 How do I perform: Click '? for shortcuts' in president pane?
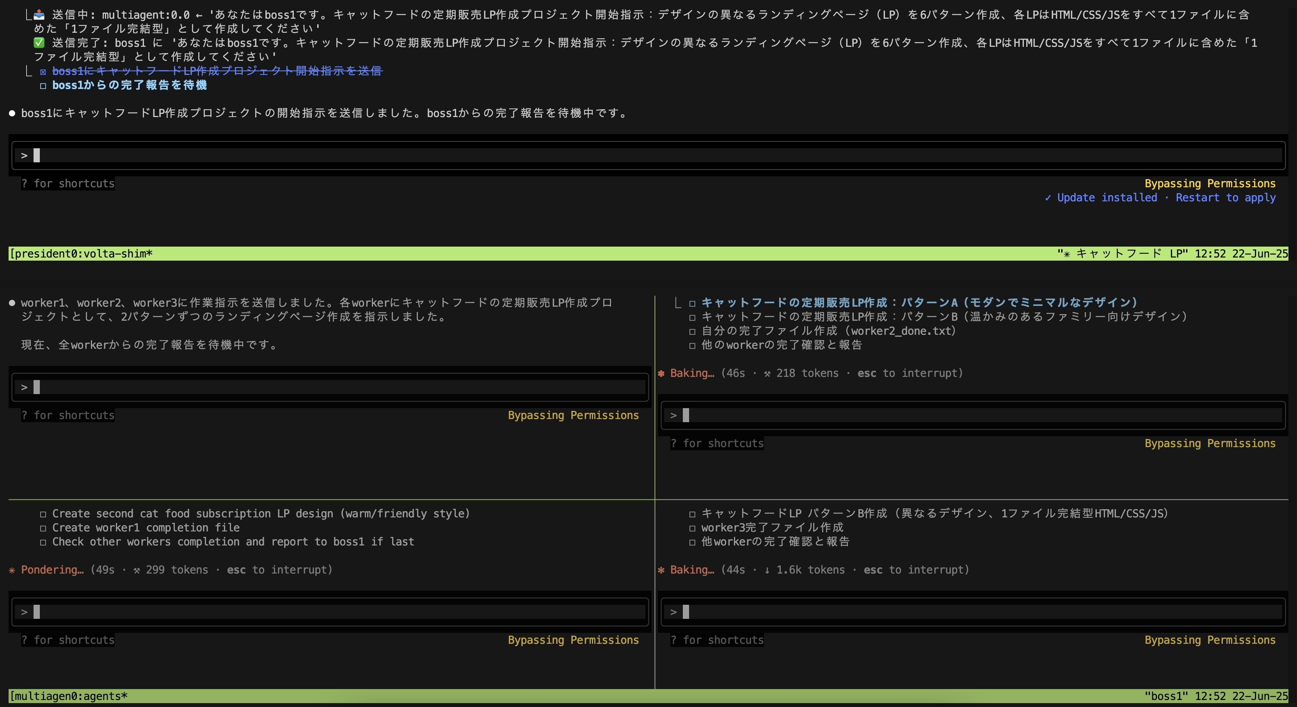(68, 184)
